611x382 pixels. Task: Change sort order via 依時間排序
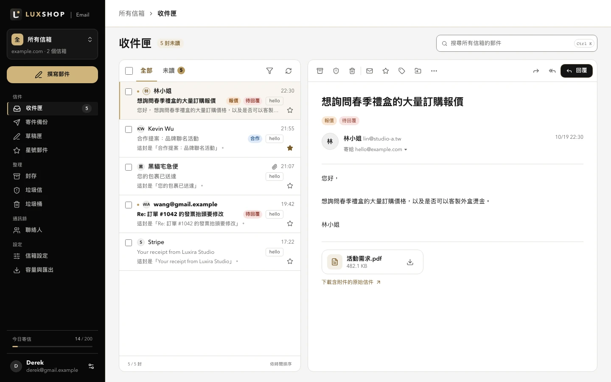(281, 364)
